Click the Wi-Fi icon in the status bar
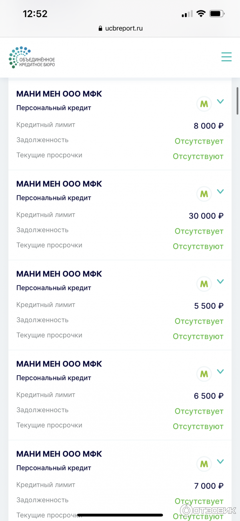240x521 pixels. tap(200, 14)
